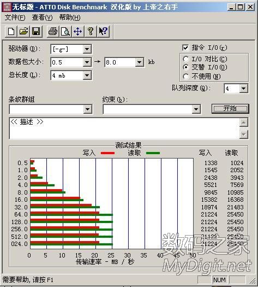This screenshot has width=258, height=287.
Task: Click the Print toolbar icon
Action: coord(53,32)
